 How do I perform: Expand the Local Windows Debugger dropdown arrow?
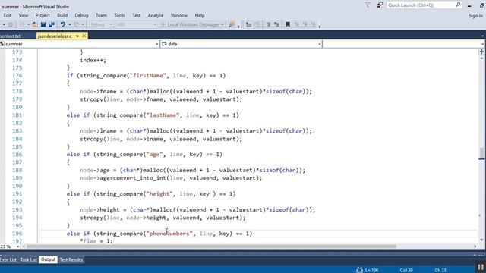[222, 24]
